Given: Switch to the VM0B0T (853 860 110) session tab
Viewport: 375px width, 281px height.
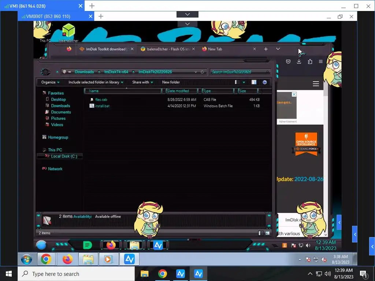Looking at the screenshot, I should pos(56,16).
